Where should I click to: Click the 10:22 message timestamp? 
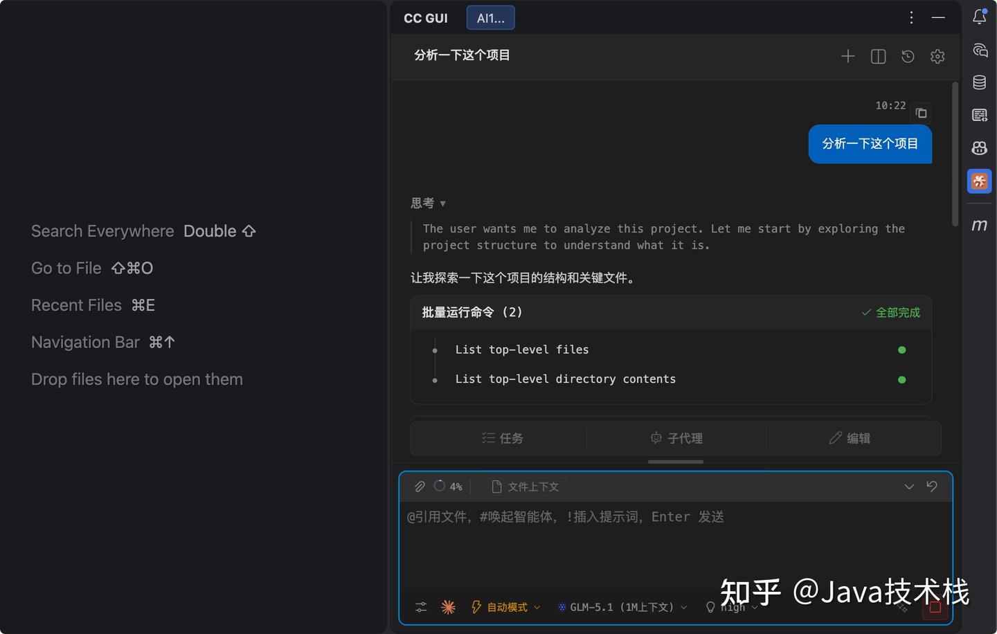coord(890,105)
